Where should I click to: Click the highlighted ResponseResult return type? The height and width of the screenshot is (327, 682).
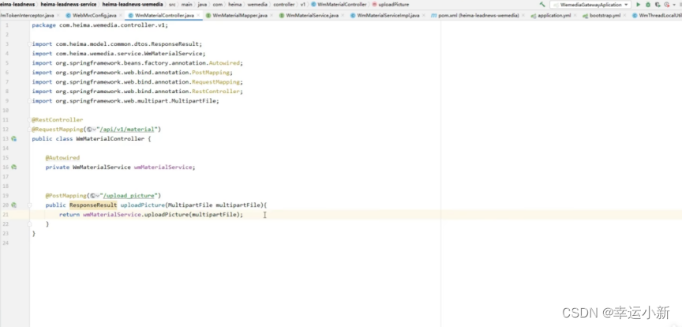point(93,205)
